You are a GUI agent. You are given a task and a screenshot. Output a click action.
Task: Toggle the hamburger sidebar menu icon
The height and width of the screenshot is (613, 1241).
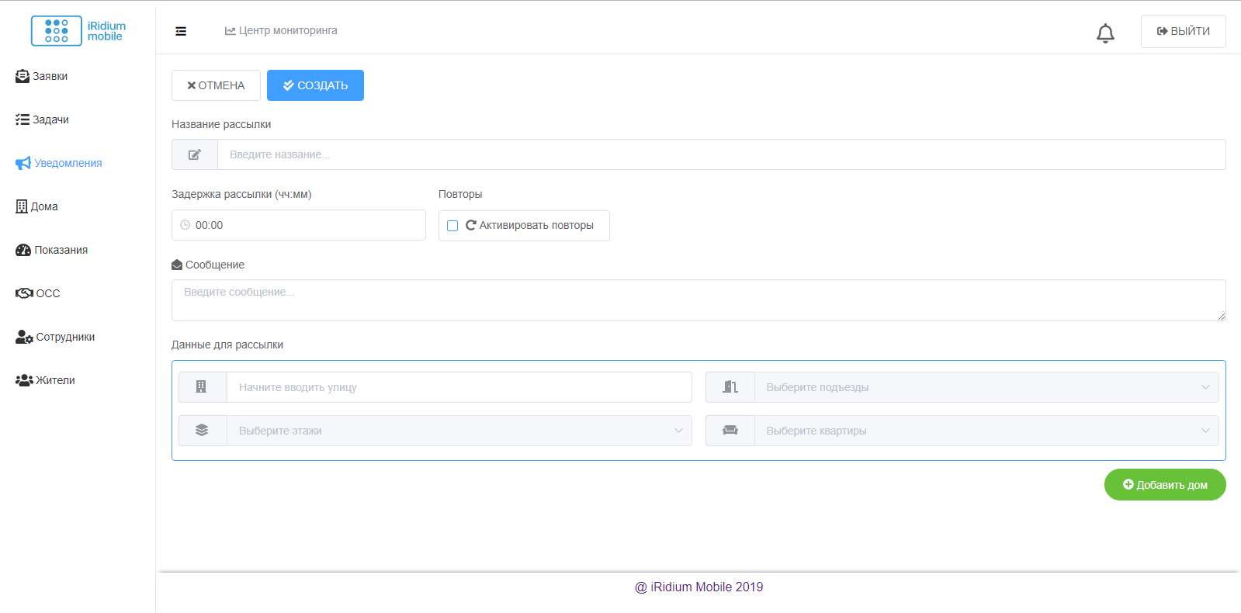181,31
